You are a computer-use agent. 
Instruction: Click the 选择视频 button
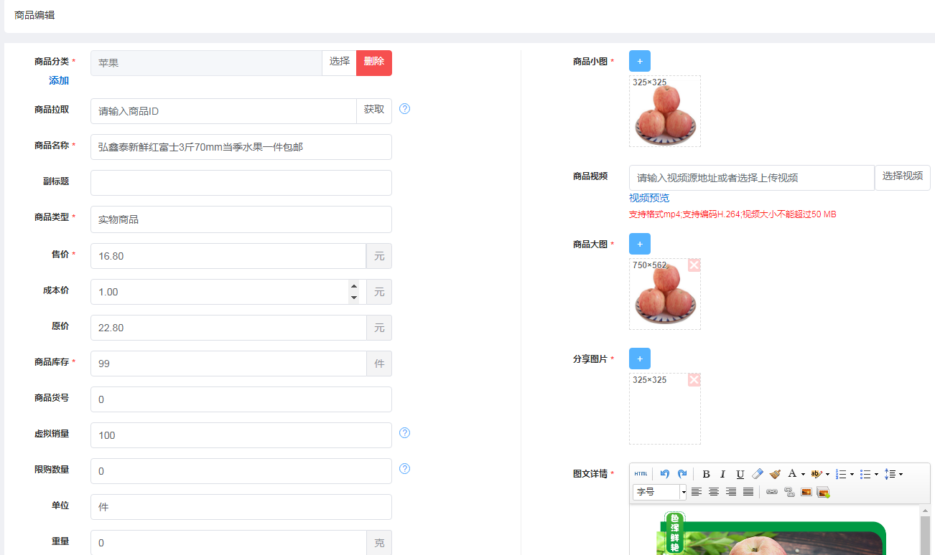coord(903,177)
